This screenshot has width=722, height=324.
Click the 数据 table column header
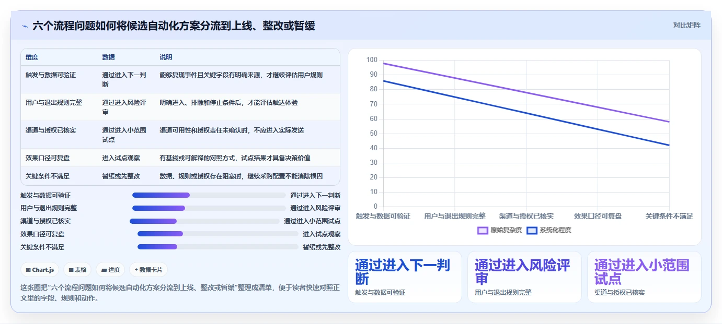coord(109,57)
